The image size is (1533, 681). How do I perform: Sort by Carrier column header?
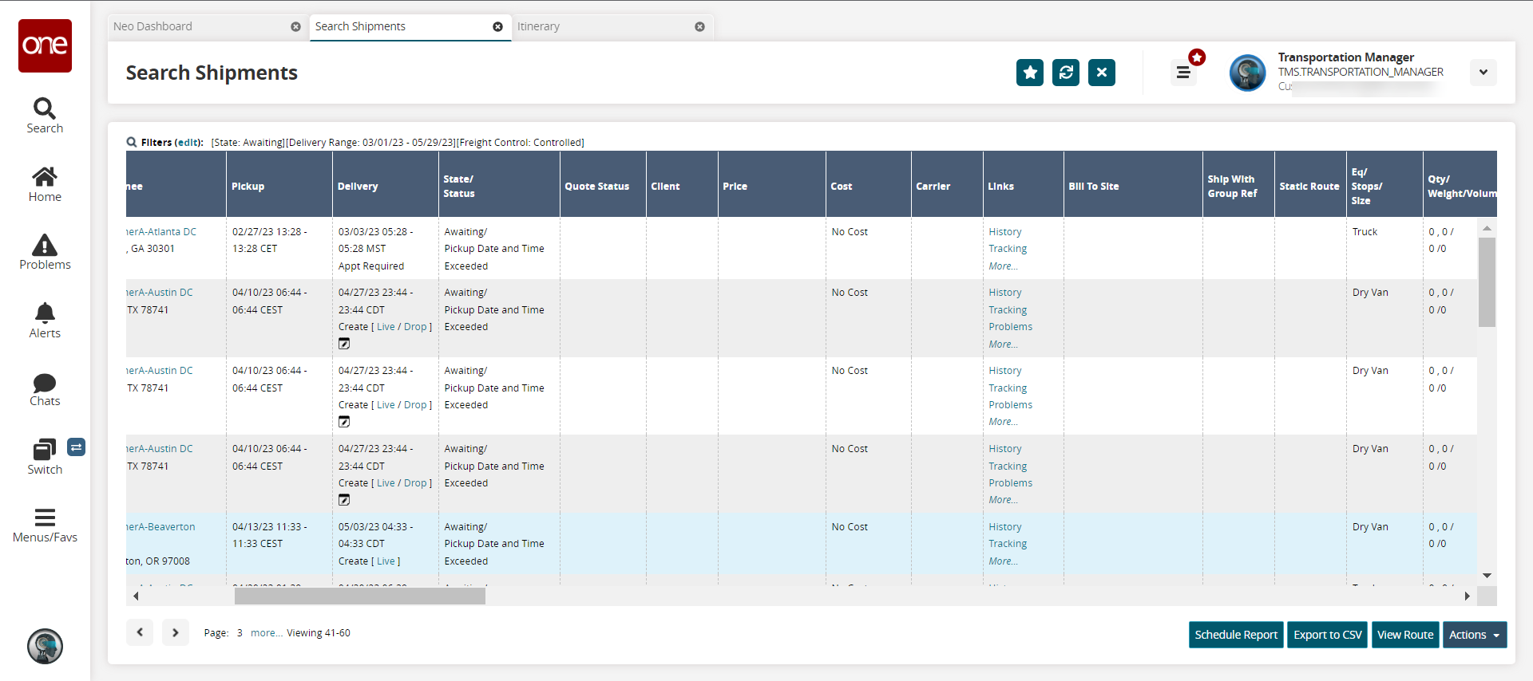tap(947, 186)
